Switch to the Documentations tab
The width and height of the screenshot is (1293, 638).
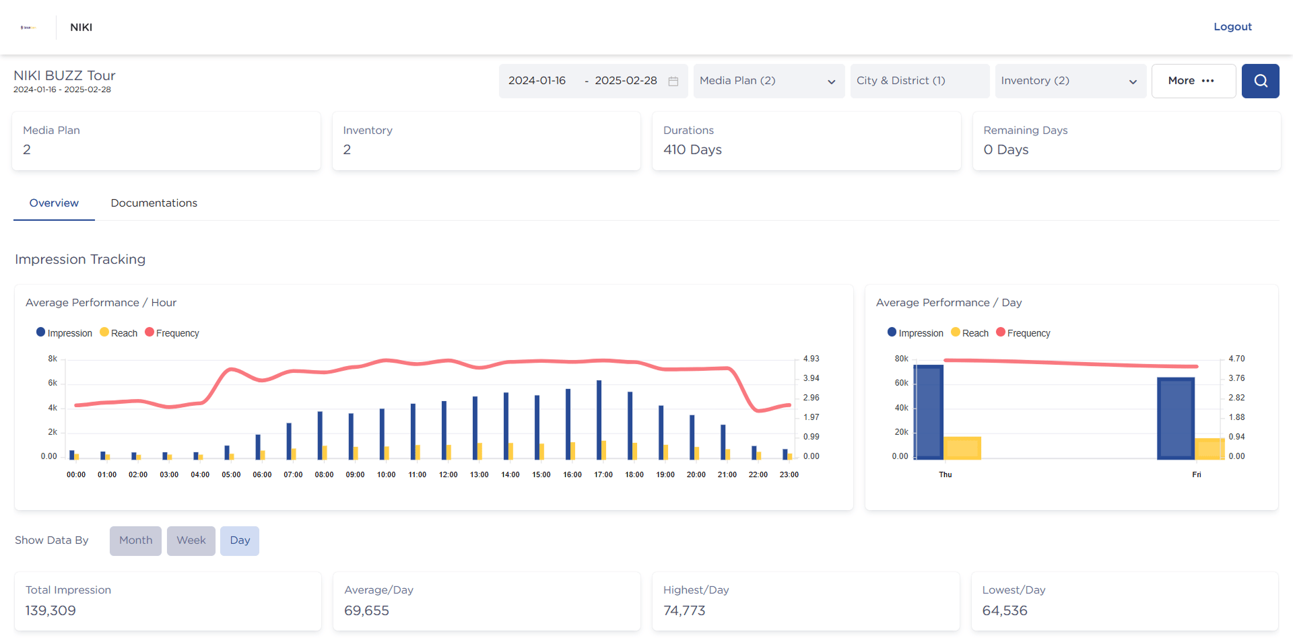[154, 203]
